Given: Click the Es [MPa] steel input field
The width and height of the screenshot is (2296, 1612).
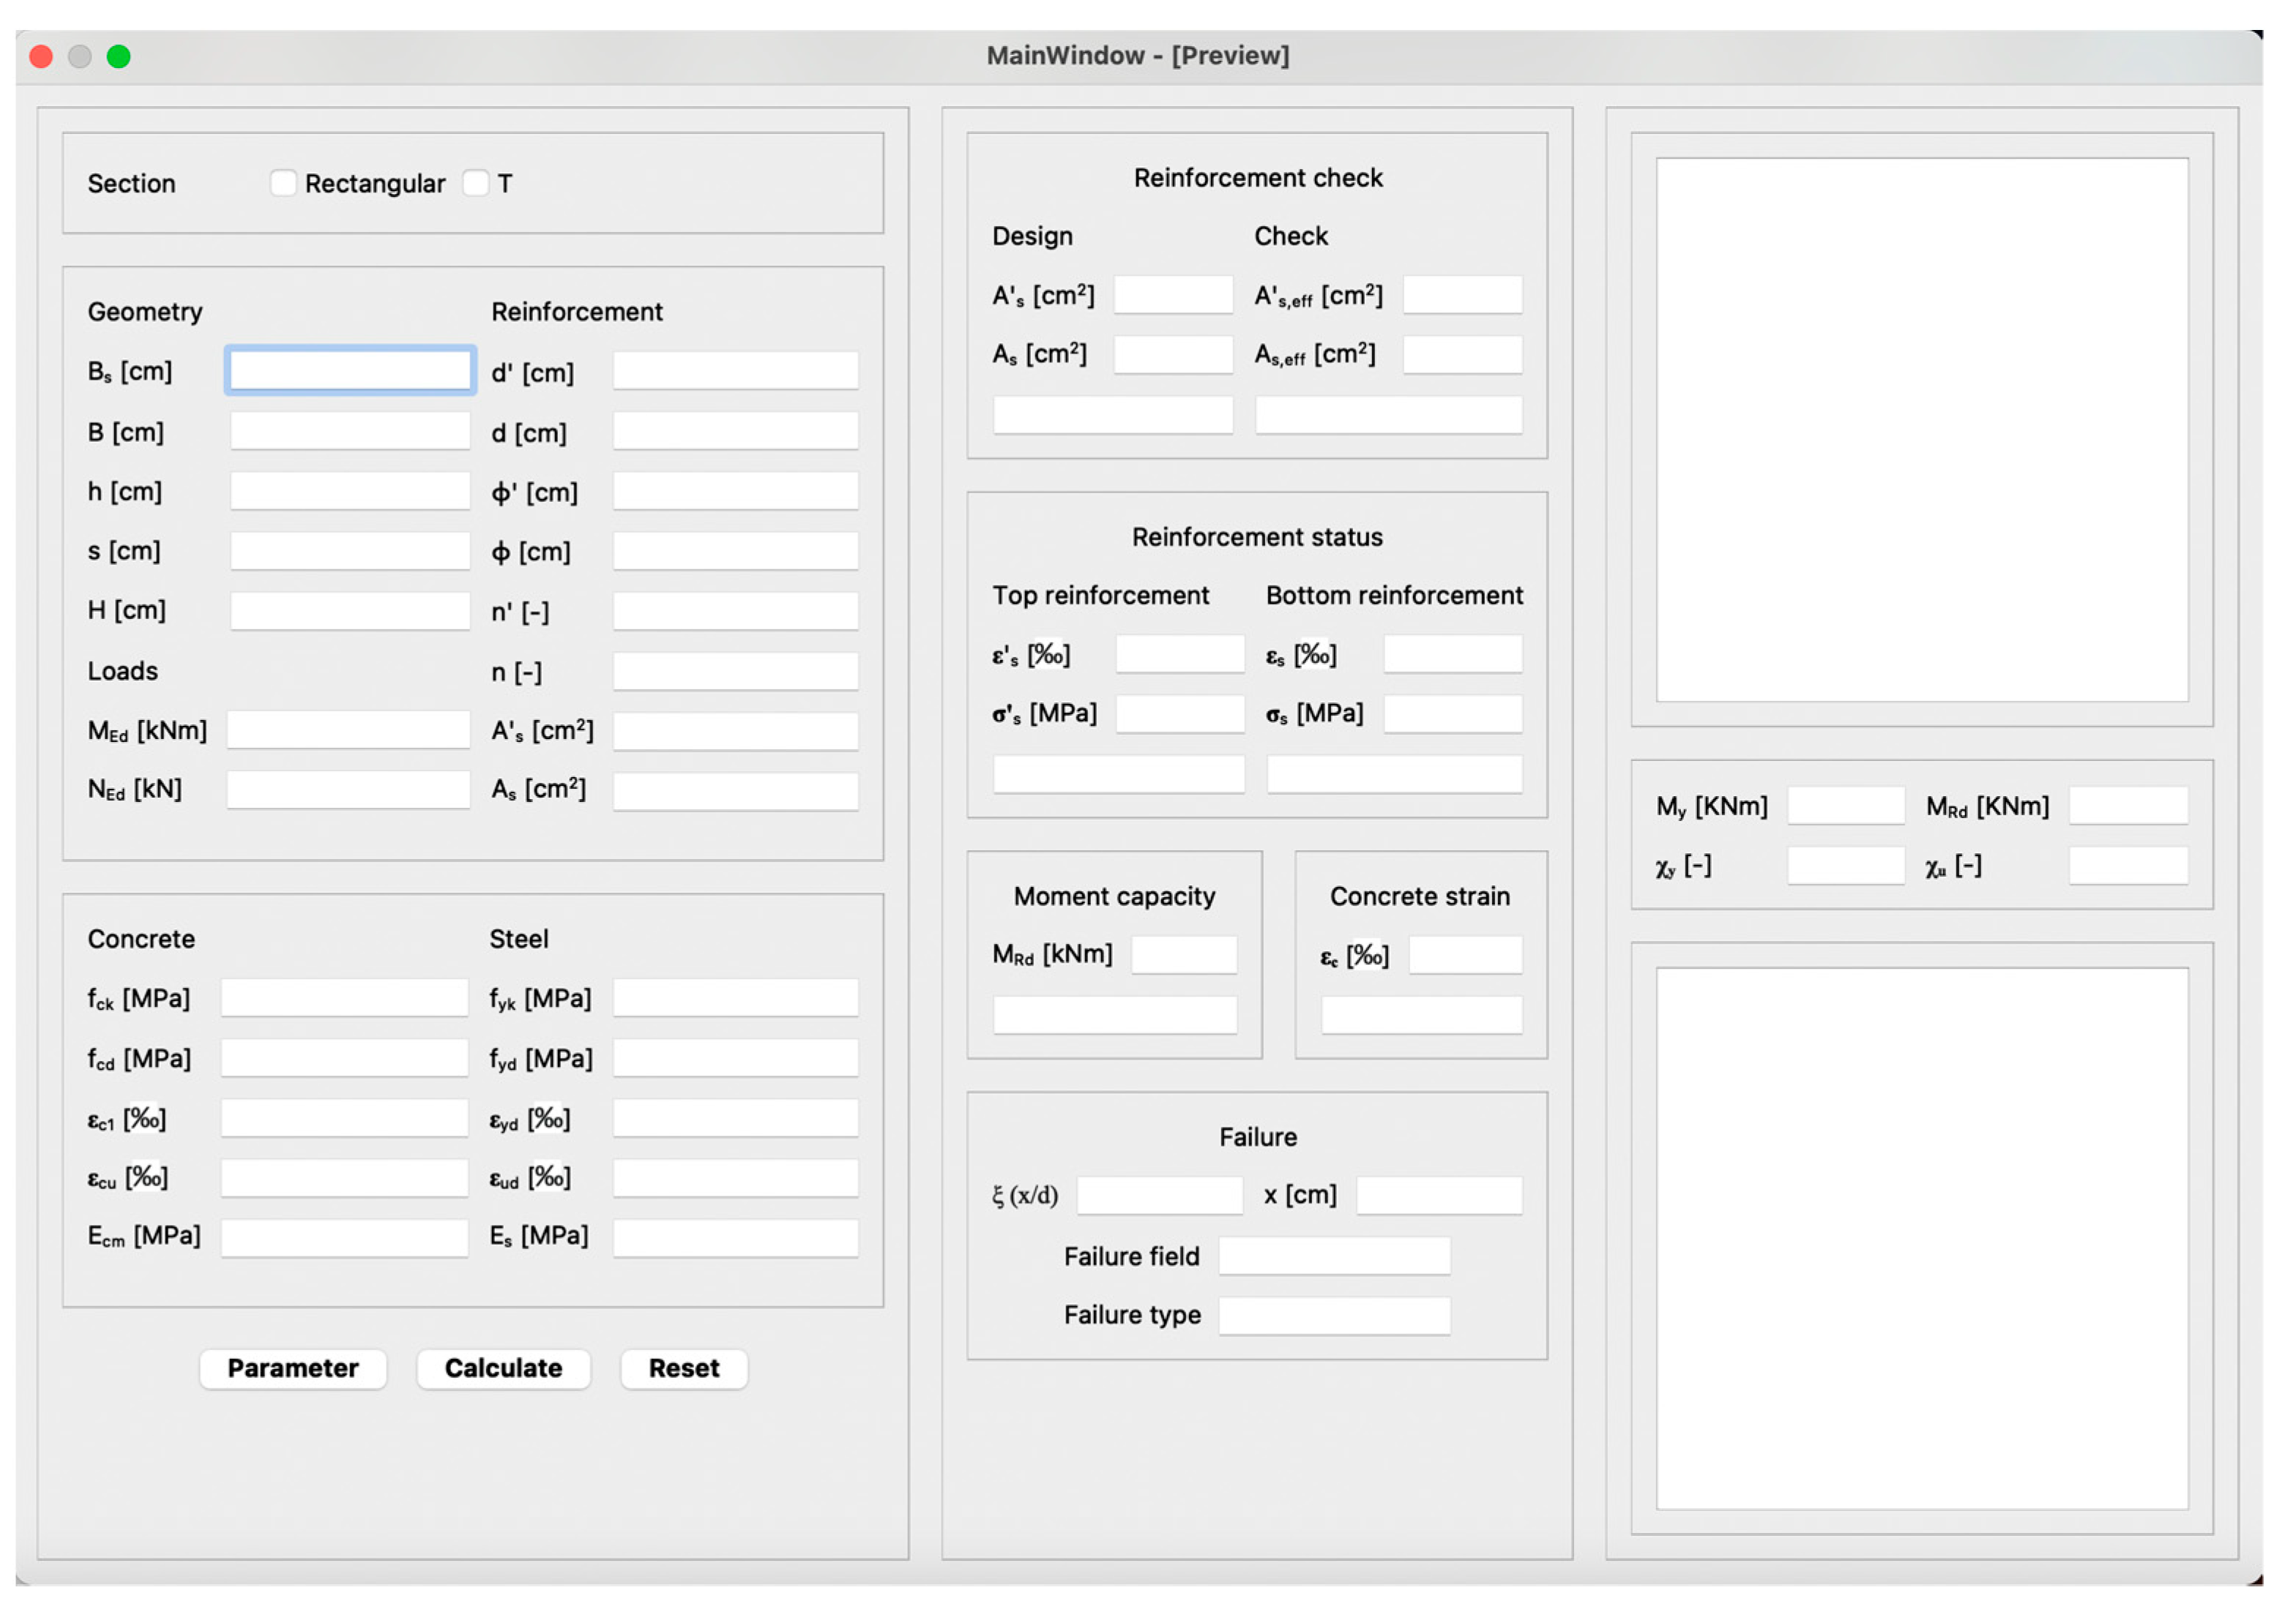Looking at the screenshot, I should coord(736,1238).
